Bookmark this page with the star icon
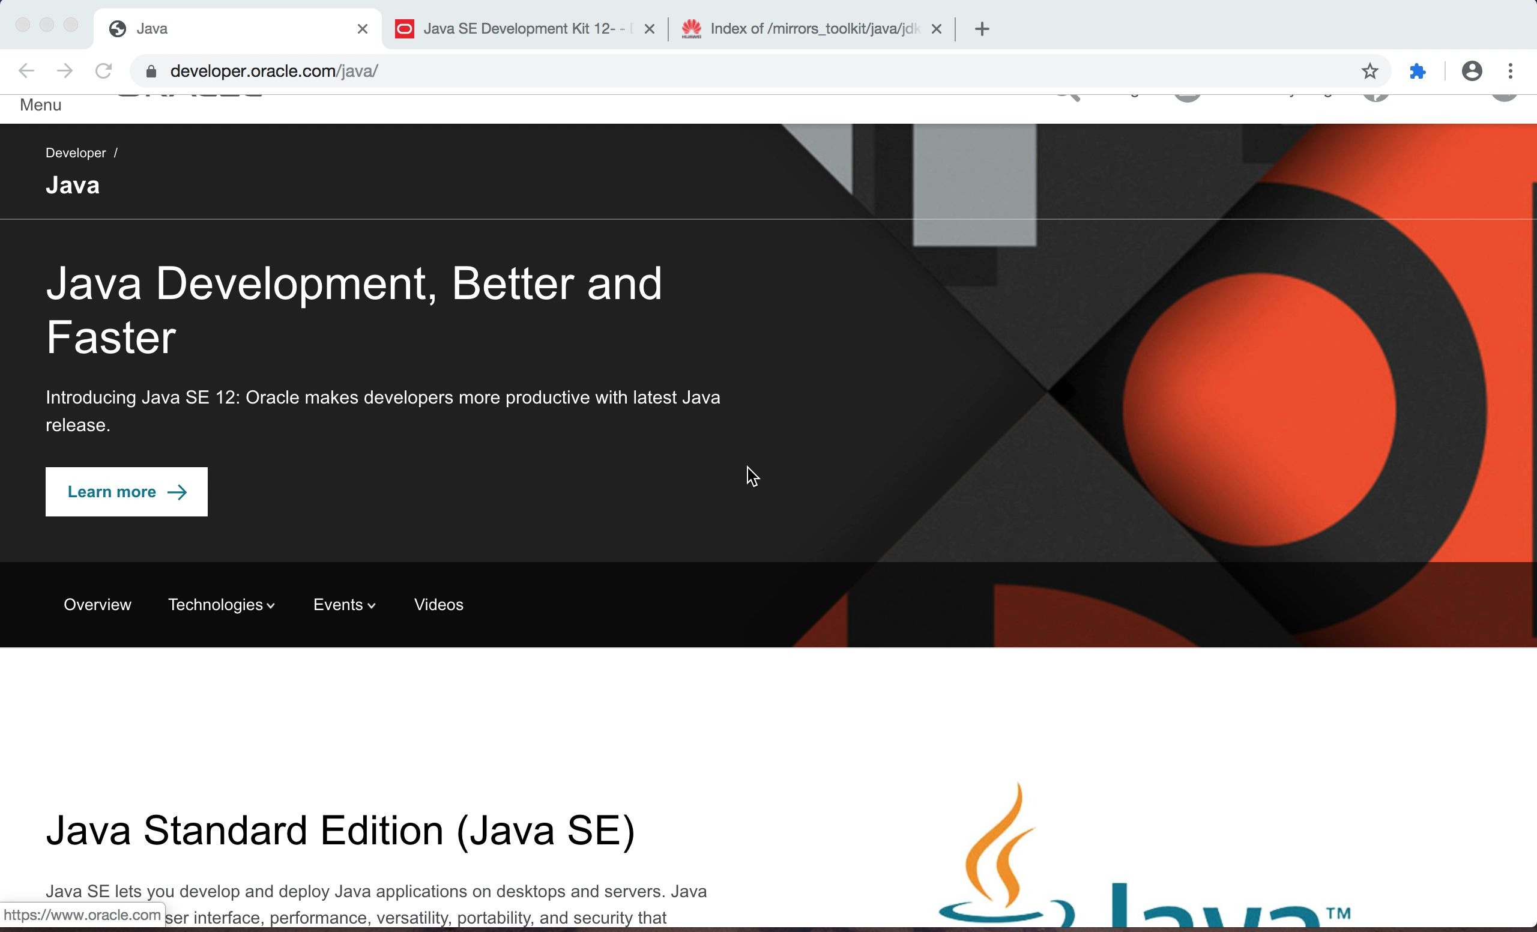The image size is (1537, 932). pyautogui.click(x=1370, y=71)
